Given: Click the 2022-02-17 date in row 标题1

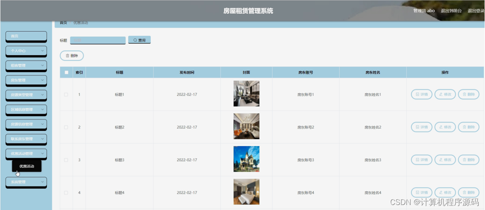Looking at the screenshot, I should tap(187, 94).
